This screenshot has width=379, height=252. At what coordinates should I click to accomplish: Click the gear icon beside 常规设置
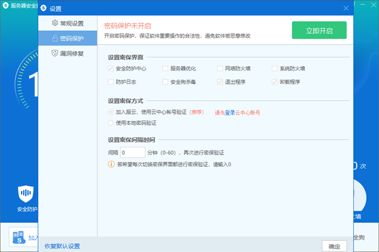pos(55,23)
